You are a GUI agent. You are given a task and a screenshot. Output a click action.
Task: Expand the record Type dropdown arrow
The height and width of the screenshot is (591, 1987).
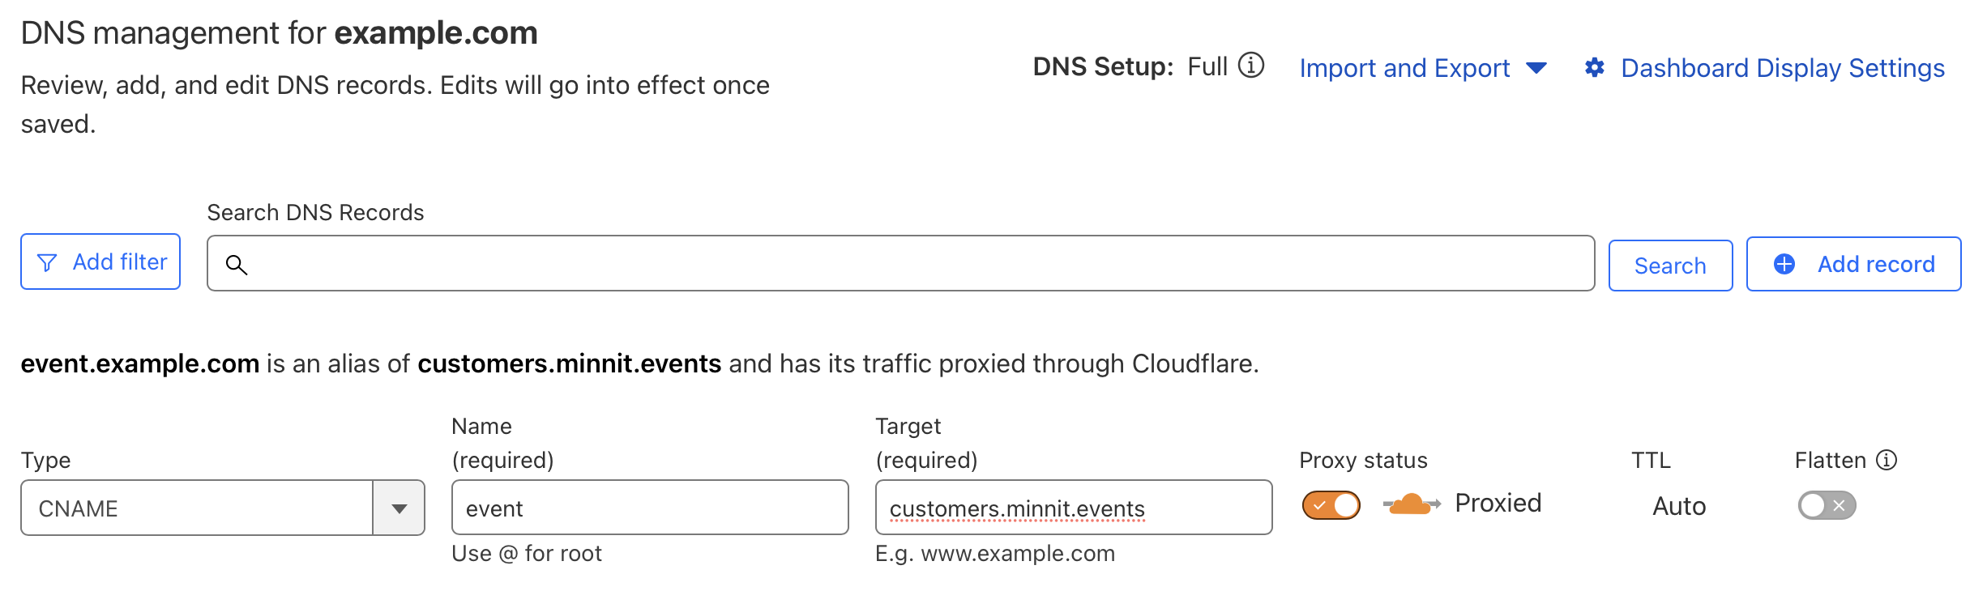tap(399, 508)
